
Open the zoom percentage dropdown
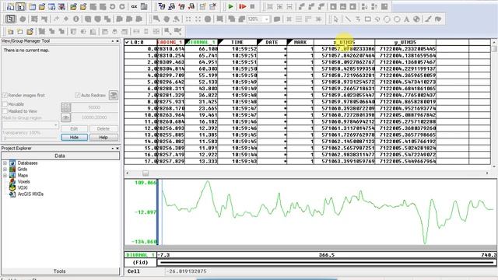click(266, 19)
